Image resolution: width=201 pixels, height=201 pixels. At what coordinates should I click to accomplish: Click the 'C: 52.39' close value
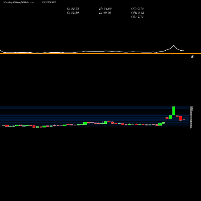(x=73, y=13)
